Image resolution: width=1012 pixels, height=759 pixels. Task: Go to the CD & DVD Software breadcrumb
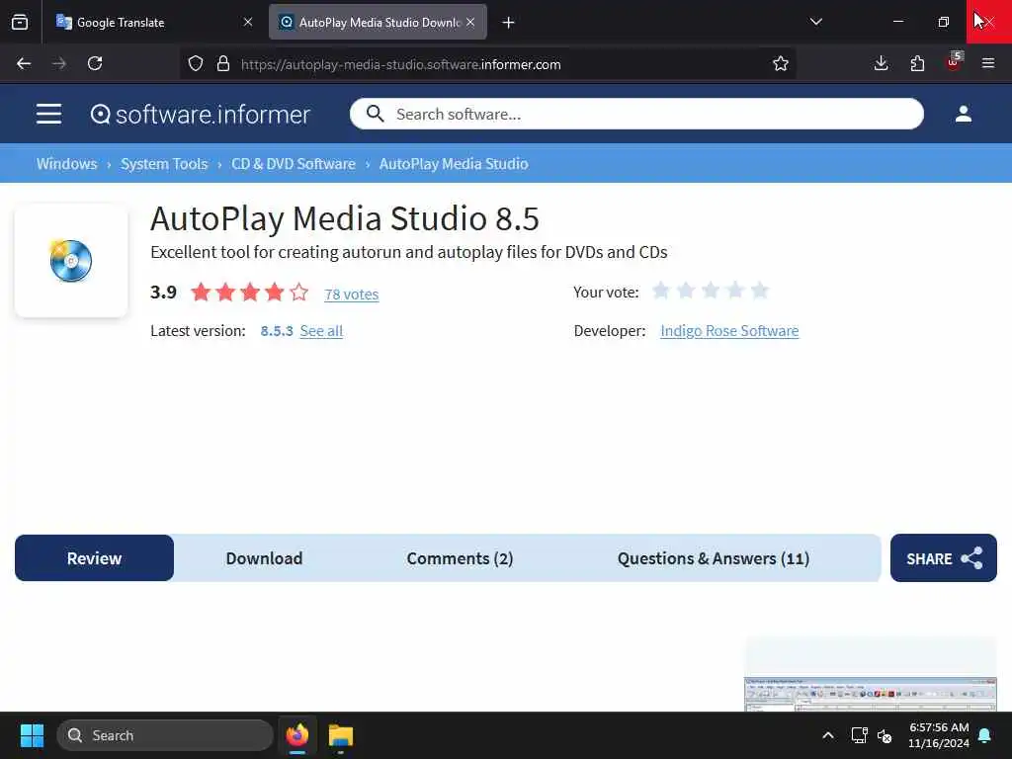click(293, 164)
